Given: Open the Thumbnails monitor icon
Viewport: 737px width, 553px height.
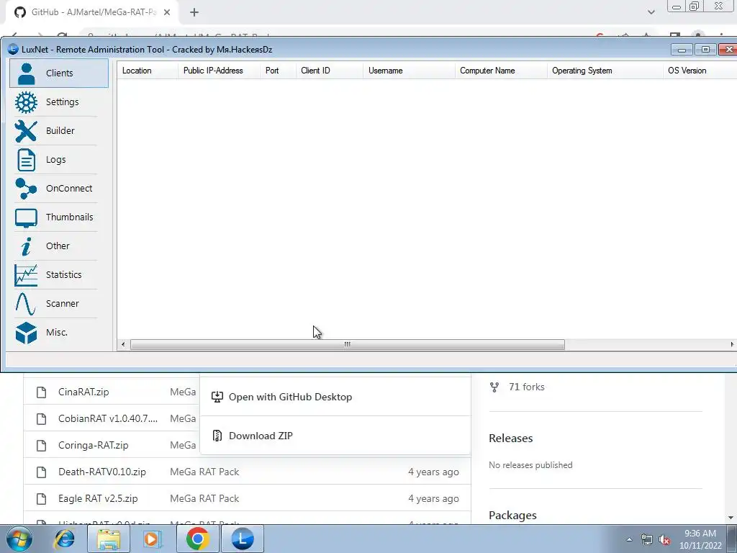Looking at the screenshot, I should pyautogui.click(x=26, y=217).
